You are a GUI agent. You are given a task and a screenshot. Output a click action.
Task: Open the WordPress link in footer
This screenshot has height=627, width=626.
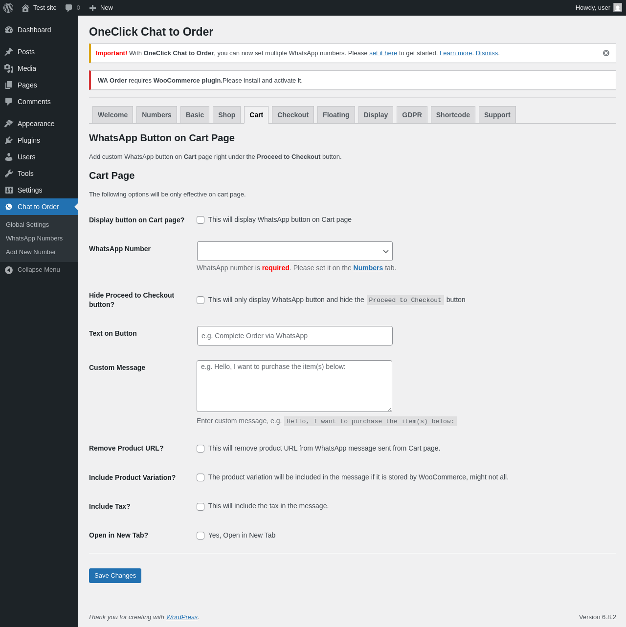pos(182,617)
